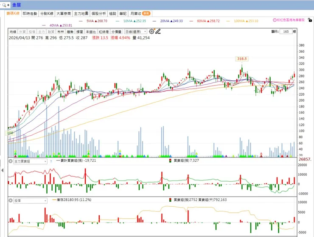Image resolution: width=314 pixels, height=237 pixels.
Task: Toggle the 融資 overlay button
Action: [51, 32]
